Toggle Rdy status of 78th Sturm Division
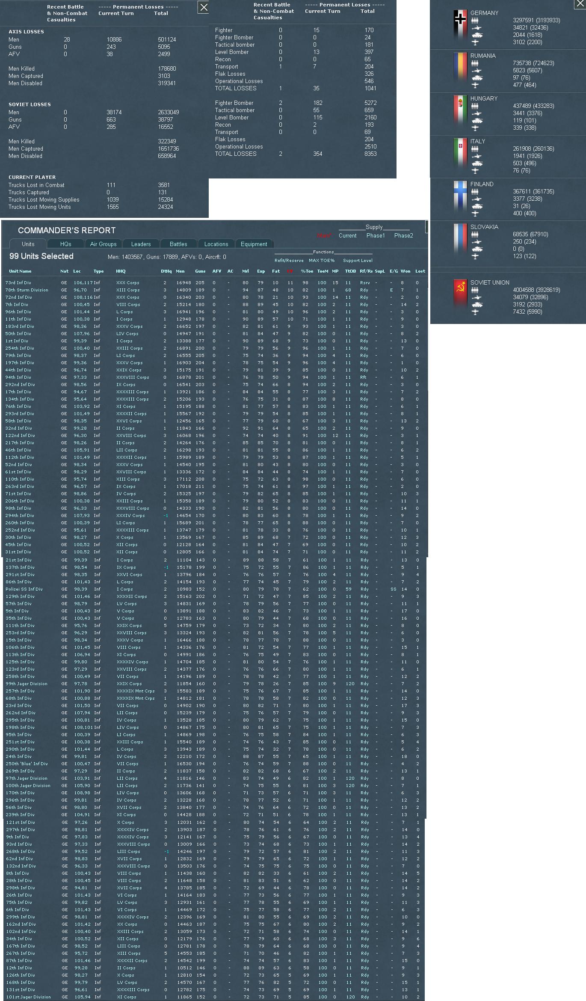This screenshot has width=586, height=1001. tap(364, 290)
